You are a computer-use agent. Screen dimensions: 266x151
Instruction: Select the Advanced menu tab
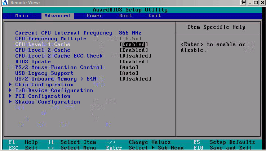[57, 16]
